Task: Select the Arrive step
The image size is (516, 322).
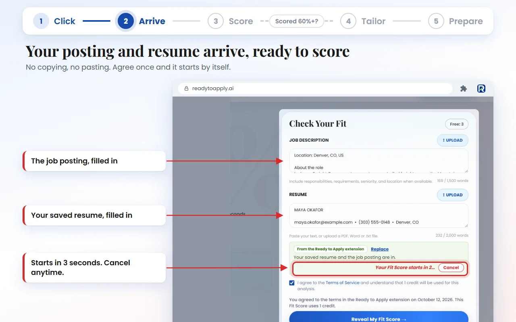Action: pyautogui.click(x=141, y=21)
